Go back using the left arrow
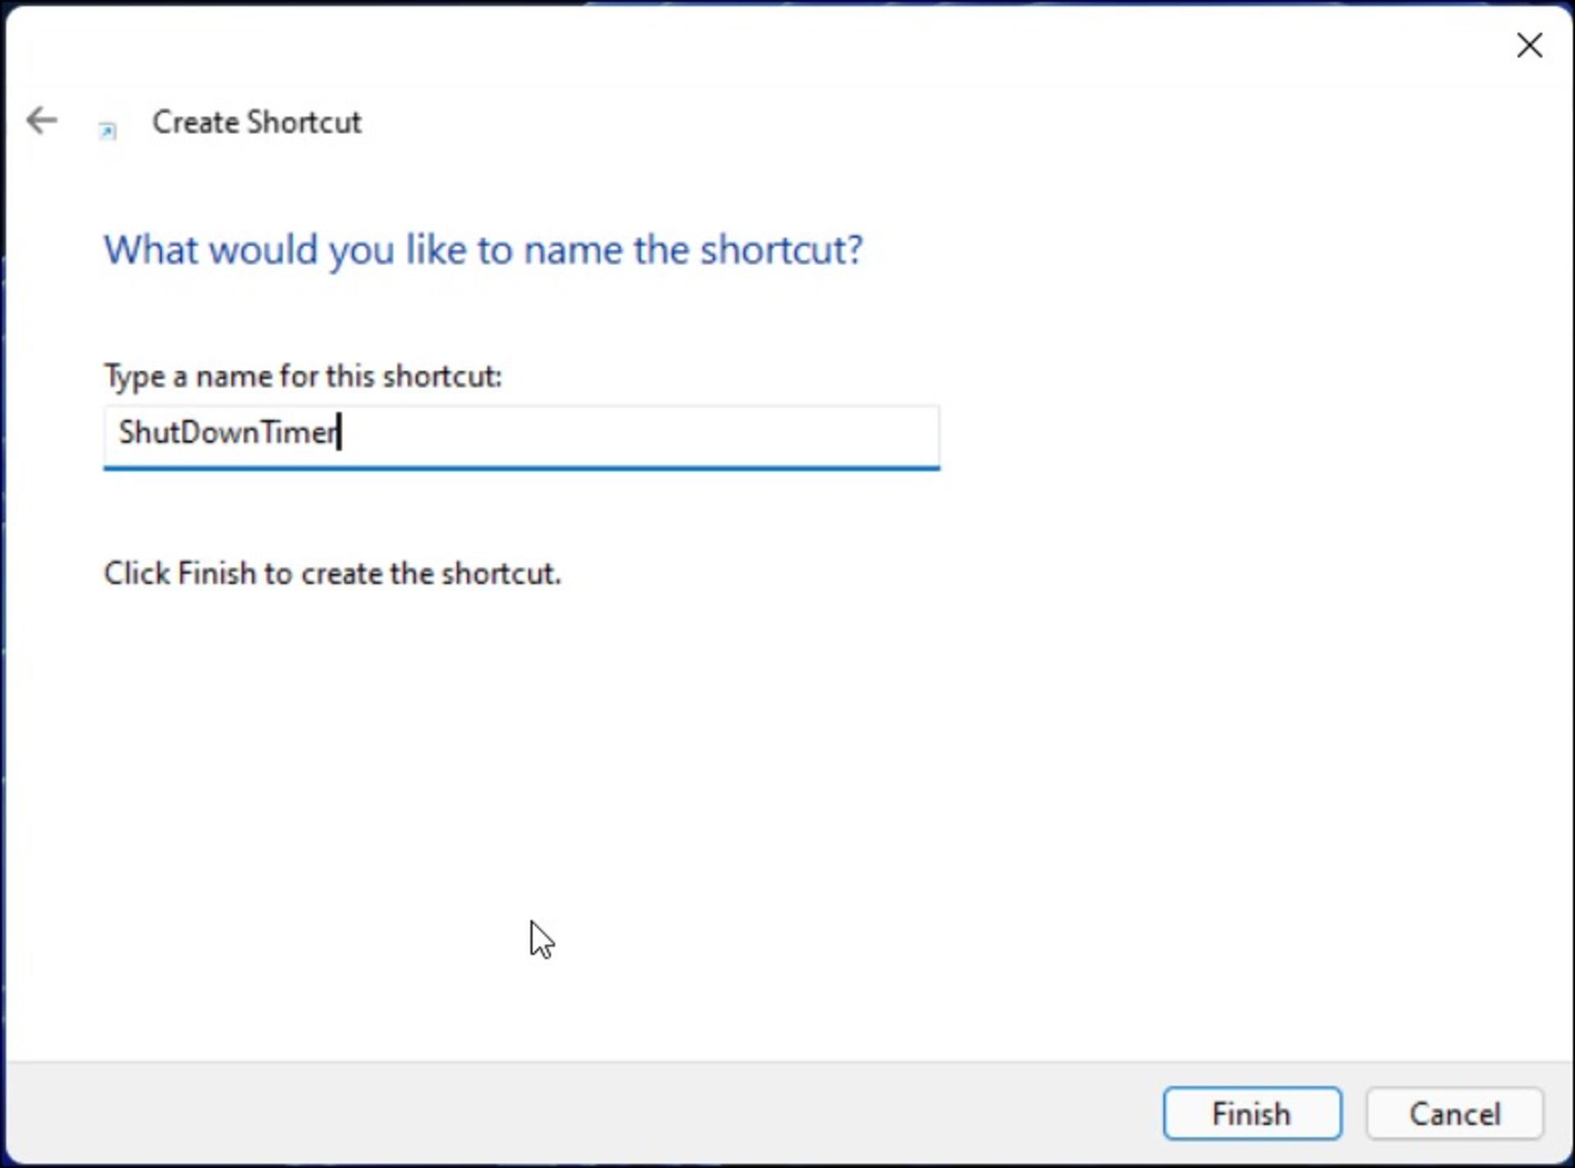Image resolution: width=1575 pixels, height=1168 pixels. (x=41, y=121)
